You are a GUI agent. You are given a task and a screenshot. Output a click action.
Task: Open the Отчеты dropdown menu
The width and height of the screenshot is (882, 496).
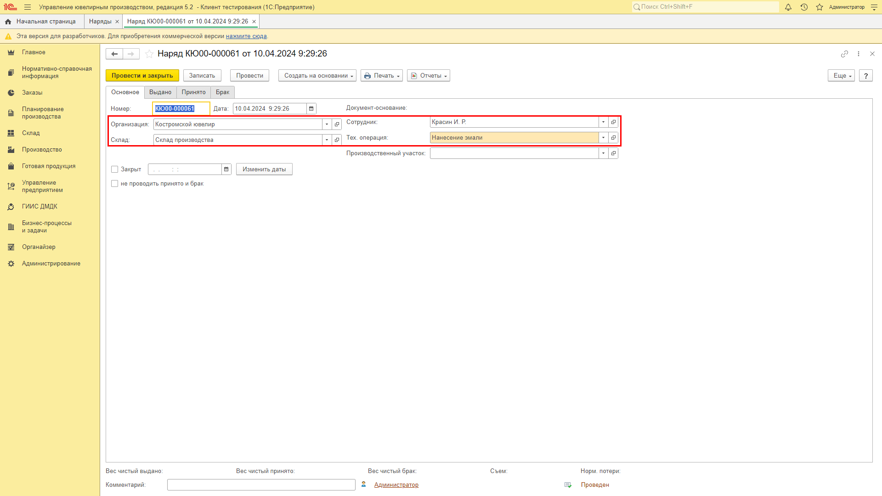point(429,76)
